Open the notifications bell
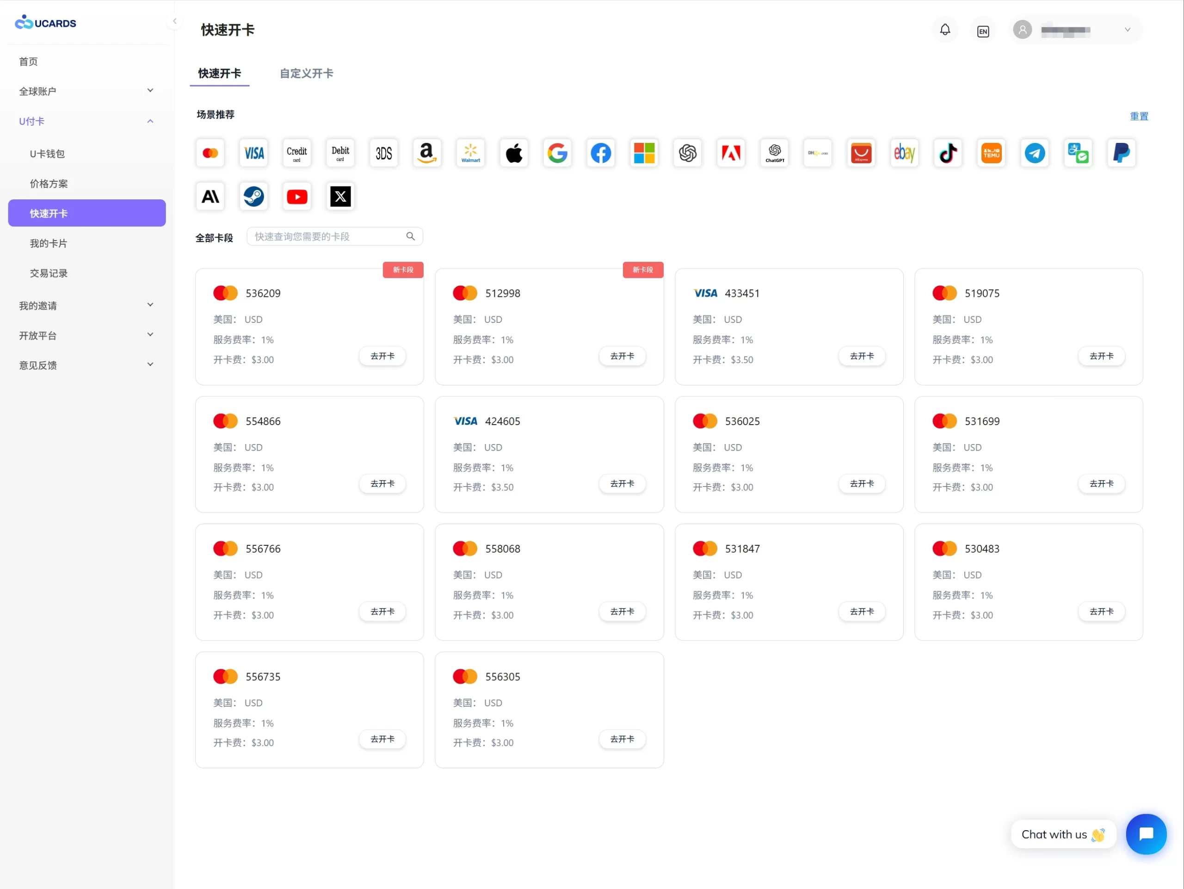Image resolution: width=1184 pixels, height=889 pixels. (x=945, y=30)
